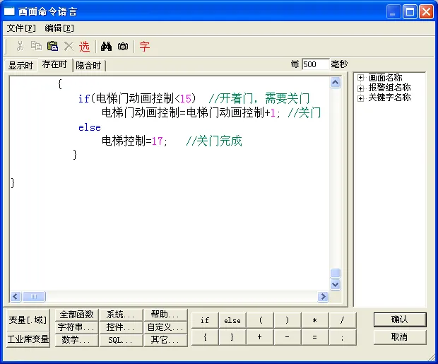Screen dimensions: 438x364
Task: Switch to the 隐含时 tab
Action: point(88,66)
